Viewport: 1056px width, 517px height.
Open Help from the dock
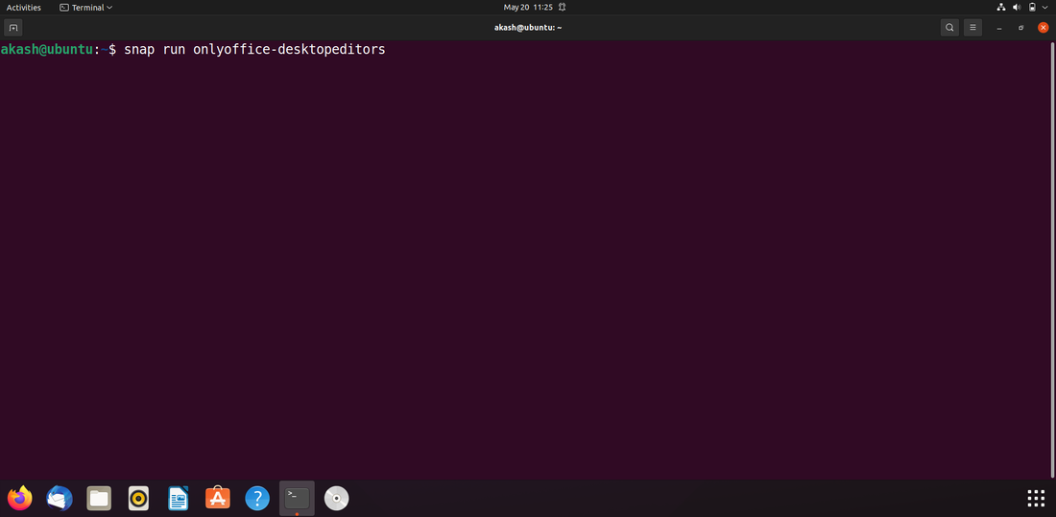[257, 498]
